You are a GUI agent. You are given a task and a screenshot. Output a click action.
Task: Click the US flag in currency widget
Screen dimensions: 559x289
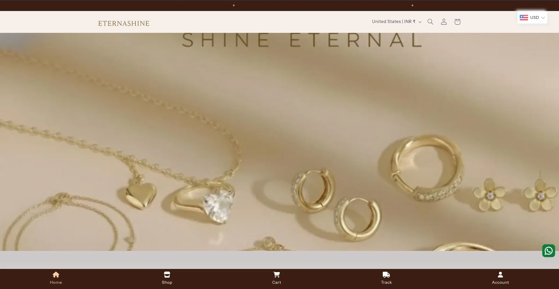pyautogui.click(x=524, y=17)
